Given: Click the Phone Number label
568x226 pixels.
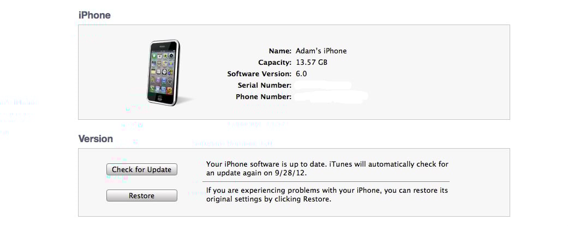Looking at the screenshot, I should [264, 97].
